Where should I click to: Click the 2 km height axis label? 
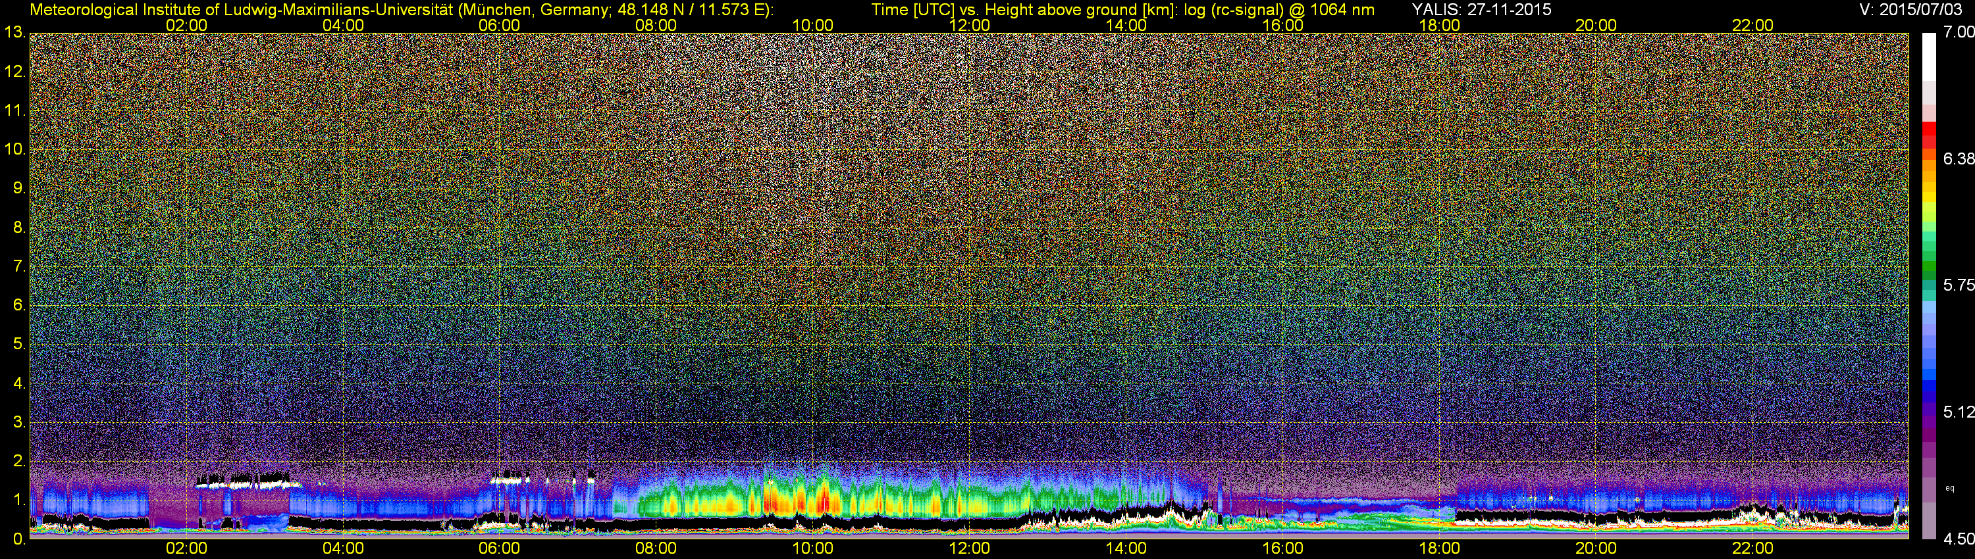click(x=19, y=461)
